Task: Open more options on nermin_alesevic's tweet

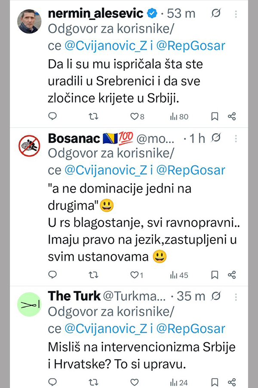Action: point(236,14)
